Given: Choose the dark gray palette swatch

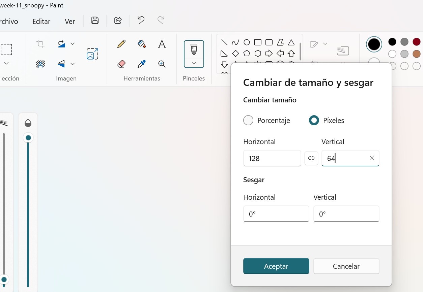Looking at the screenshot, I should click(x=404, y=42).
